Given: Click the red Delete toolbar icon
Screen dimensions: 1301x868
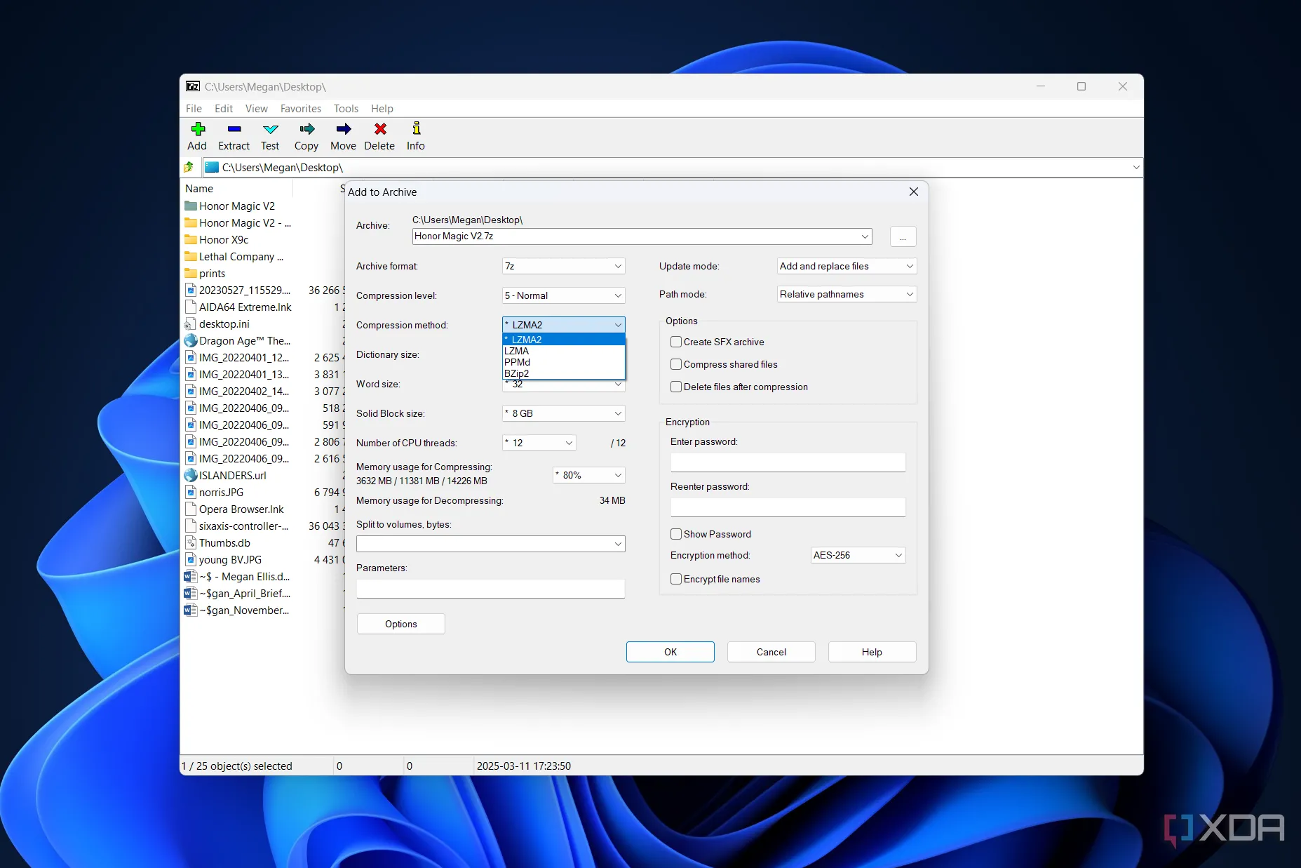Looking at the screenshot, I should tap(380, 129).
